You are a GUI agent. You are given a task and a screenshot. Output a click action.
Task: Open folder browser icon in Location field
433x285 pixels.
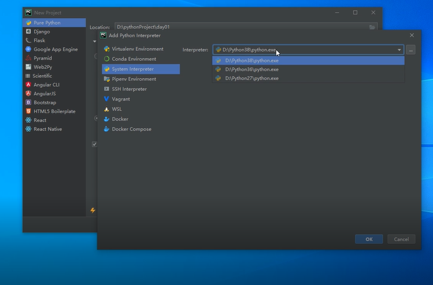(372, 27)
